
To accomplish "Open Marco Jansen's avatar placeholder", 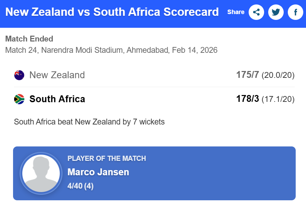I will coord(41,173).
